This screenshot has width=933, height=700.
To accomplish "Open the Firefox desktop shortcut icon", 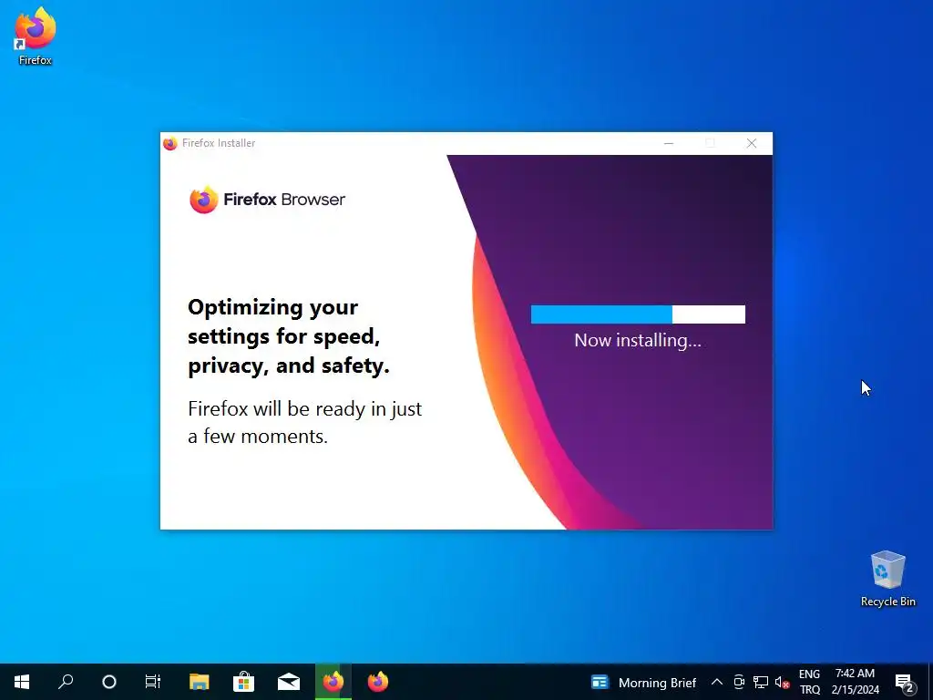I will click(x=36, y=36).
